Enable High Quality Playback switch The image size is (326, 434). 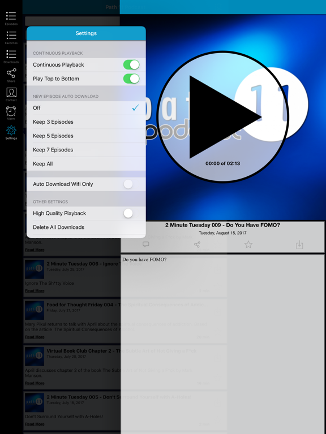click(x=131, y=213)
